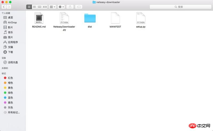Open 应用程序 in the sidebar

pyautogui.click(x=13, y=42)
